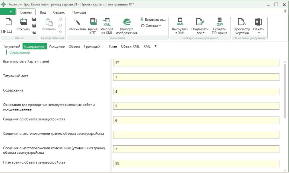The height and width of the screenshot is (173, 289).
Task: Open the Исходные section tab
Action: (x=57, y=46)
